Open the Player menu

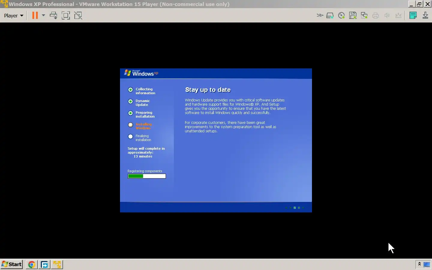coord(13,16)
